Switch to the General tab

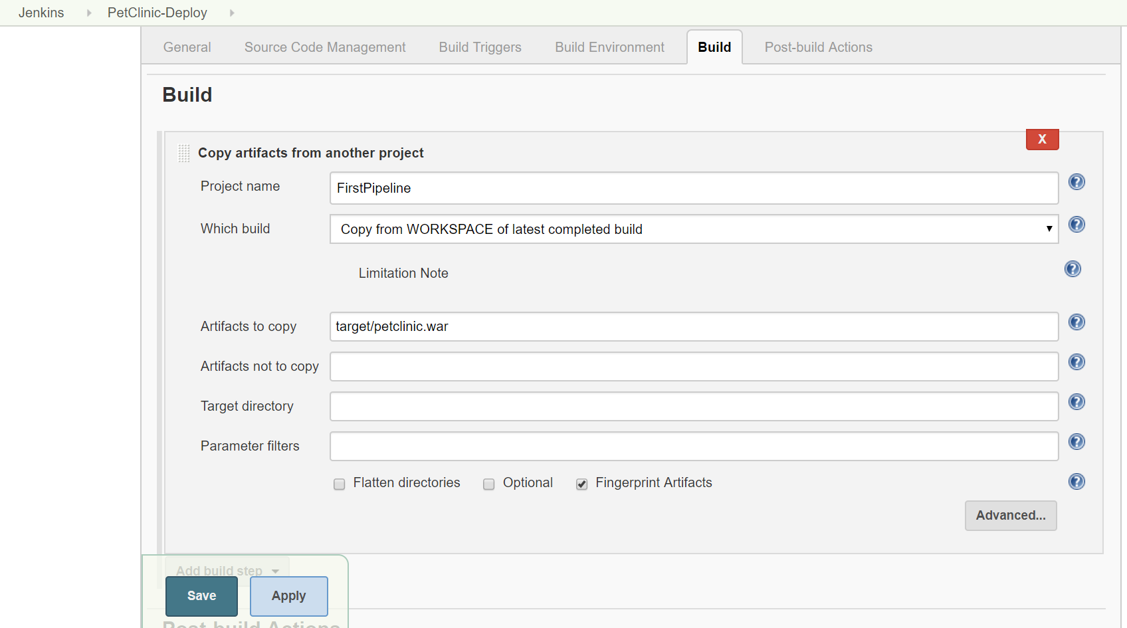(187, 47)
